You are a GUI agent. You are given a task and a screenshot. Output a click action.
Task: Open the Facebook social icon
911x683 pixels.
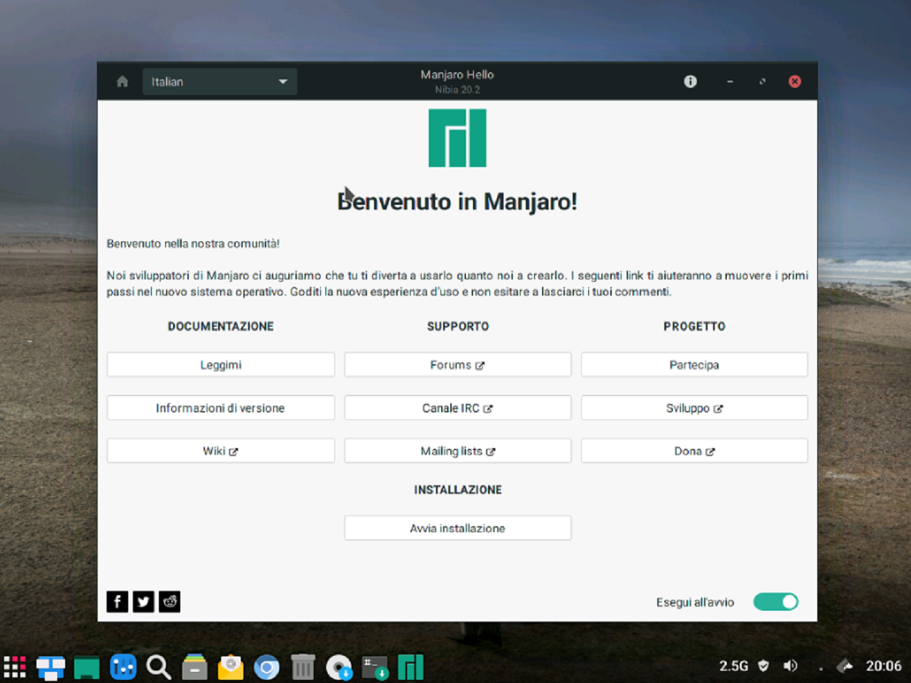click(117, 602)
